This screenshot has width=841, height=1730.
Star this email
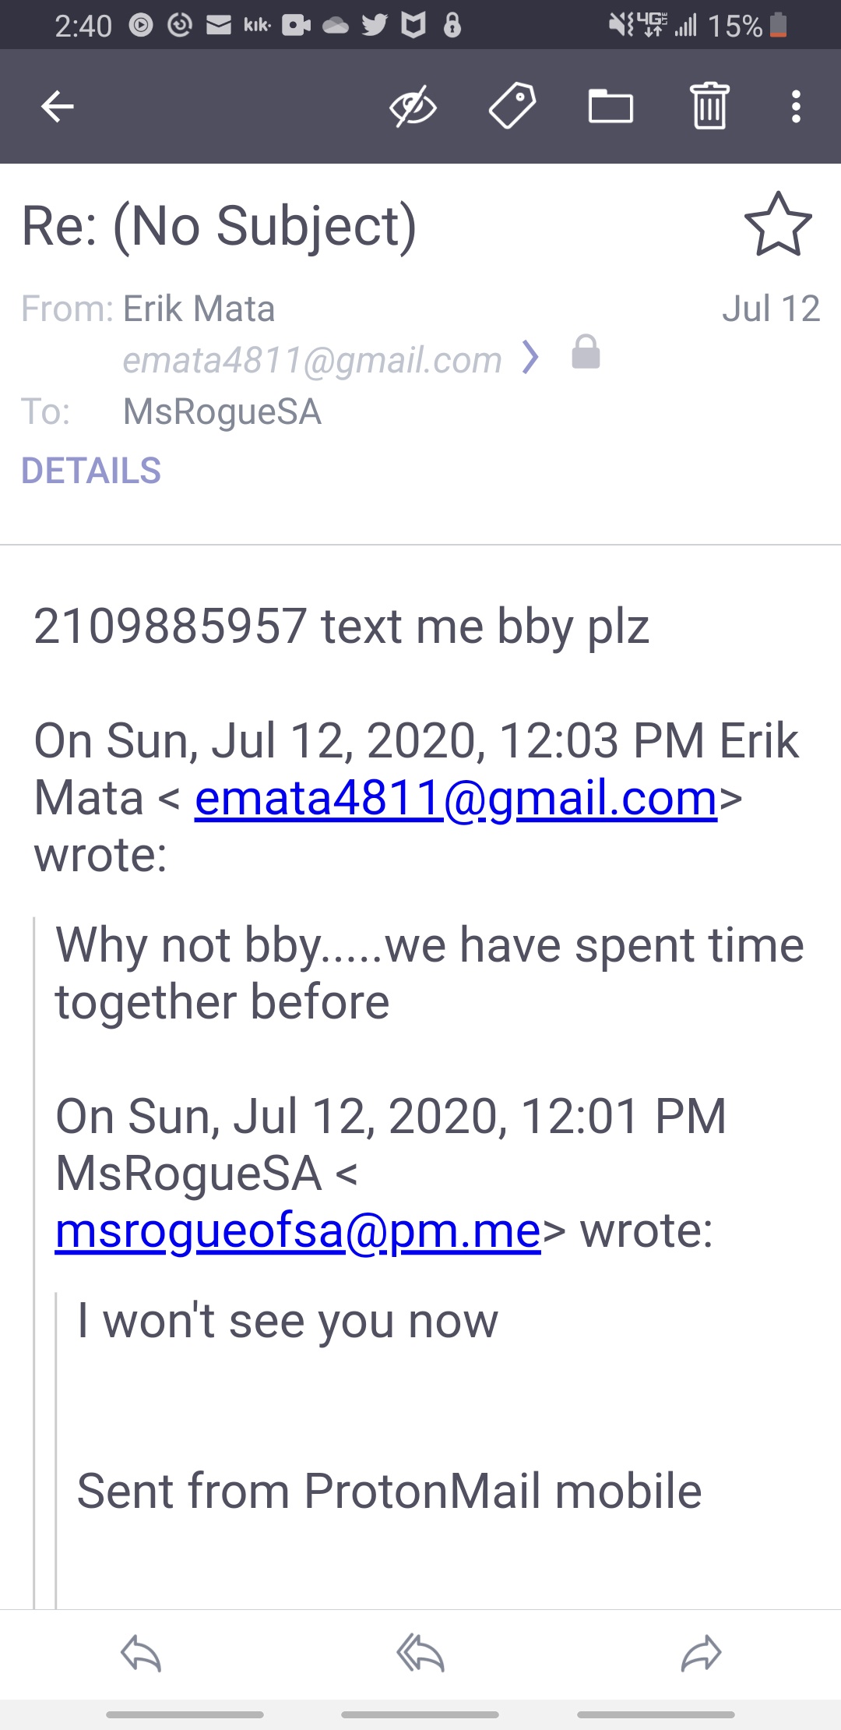tap(778, 225)
